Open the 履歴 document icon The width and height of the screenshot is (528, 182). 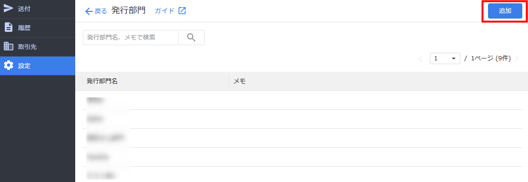(9, 28)
